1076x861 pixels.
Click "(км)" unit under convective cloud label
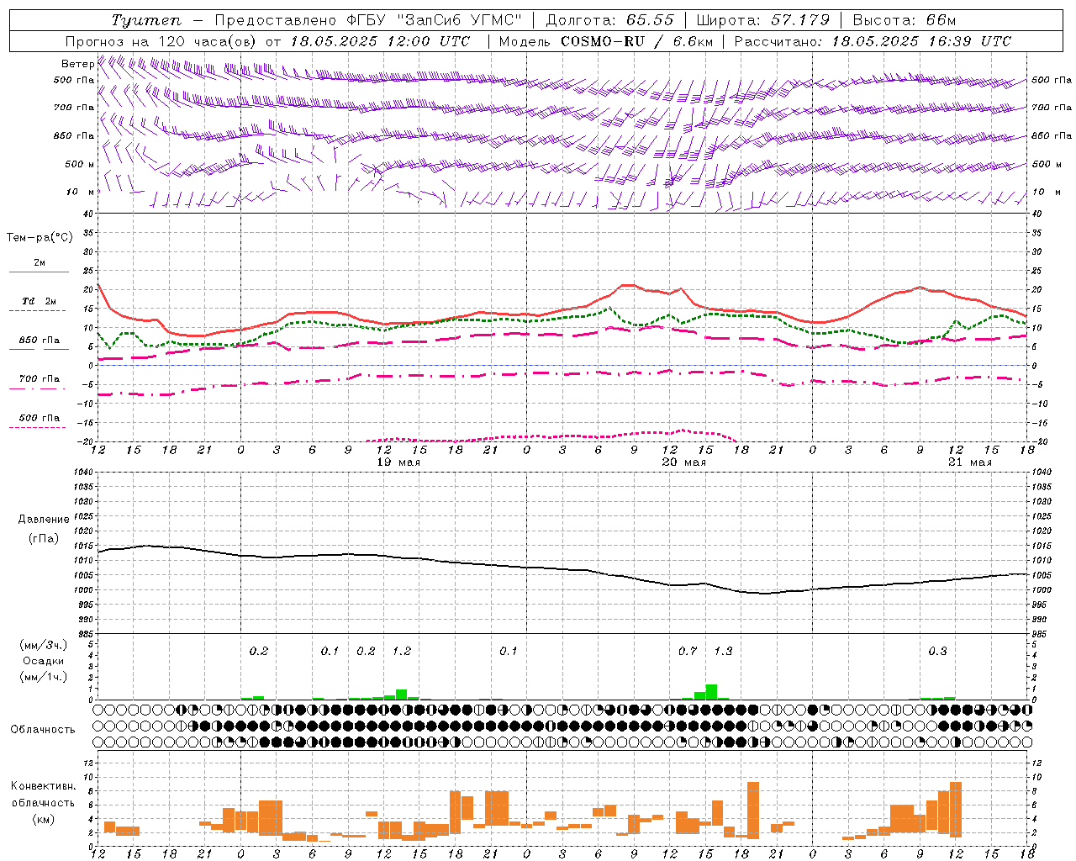43,819
